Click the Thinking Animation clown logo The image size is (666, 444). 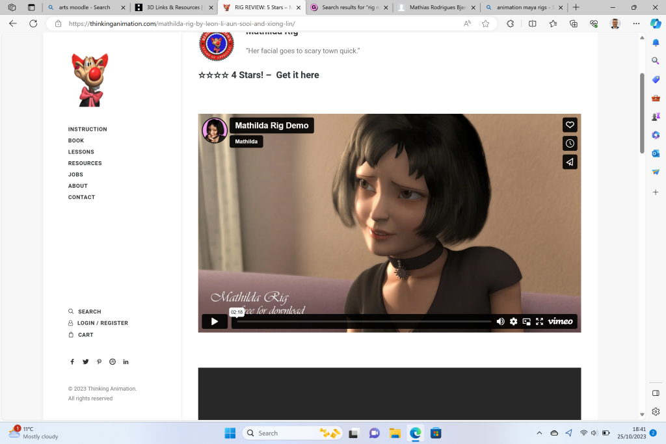click(x=90, y=80)
